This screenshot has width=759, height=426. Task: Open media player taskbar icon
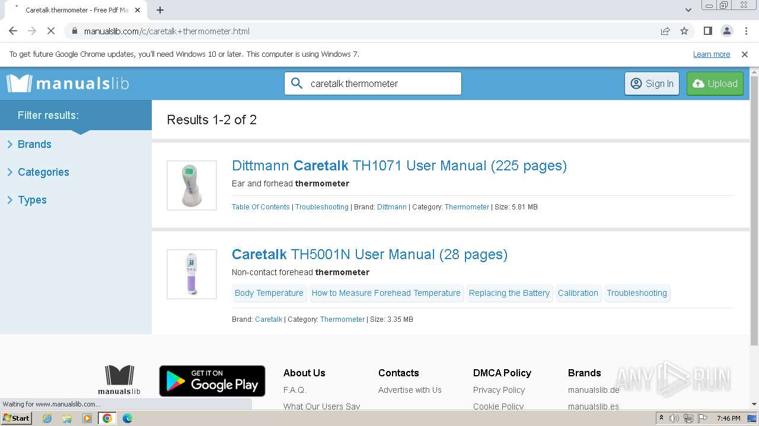point(87,418)
